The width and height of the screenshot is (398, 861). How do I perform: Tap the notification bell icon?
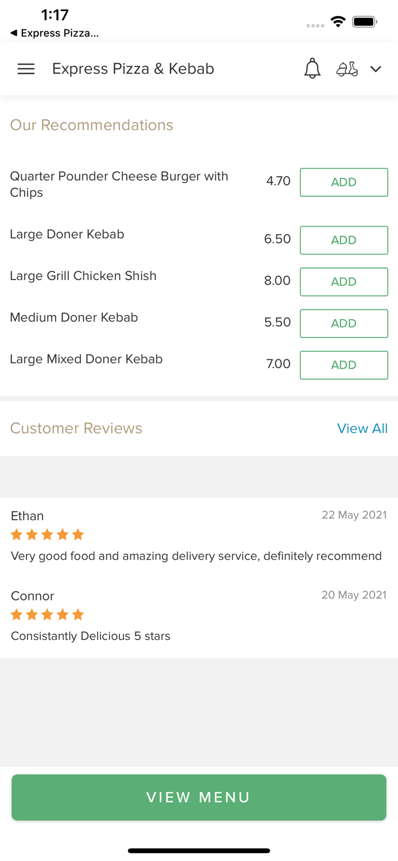point(312,68)
